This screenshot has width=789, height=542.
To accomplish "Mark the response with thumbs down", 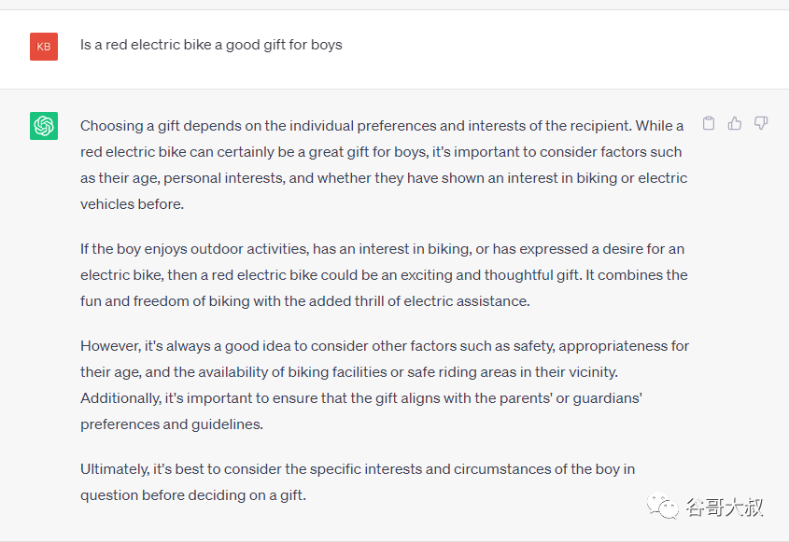I will (761, 123).
